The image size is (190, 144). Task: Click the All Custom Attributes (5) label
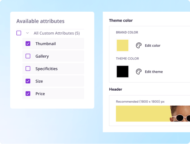tap(57, 33)
